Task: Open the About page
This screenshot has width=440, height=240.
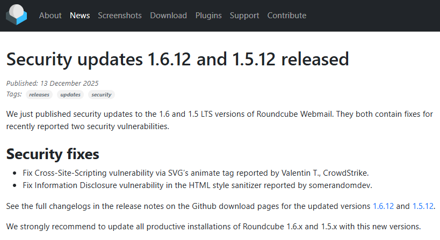Action: [50, 16]
